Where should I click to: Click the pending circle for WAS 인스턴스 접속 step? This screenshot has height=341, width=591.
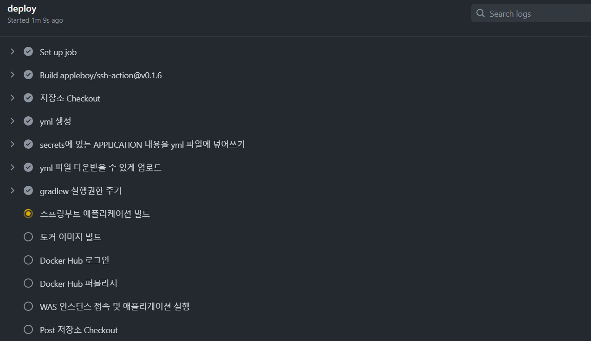pyautogui.click(x=28, y=306)
